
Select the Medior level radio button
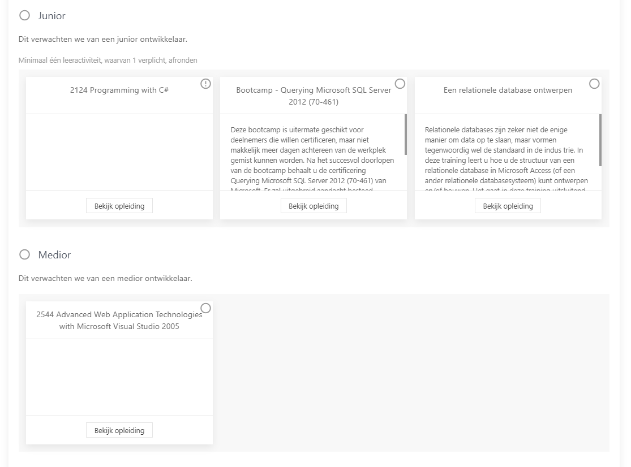(24, 255)
